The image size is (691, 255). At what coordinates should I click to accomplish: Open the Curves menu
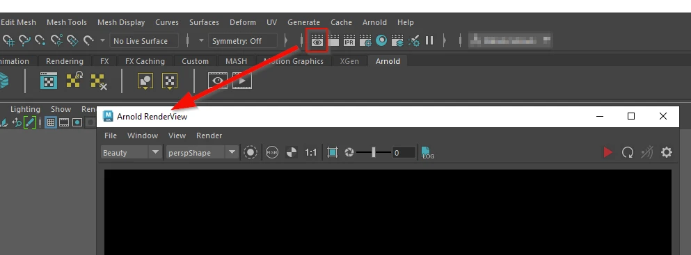[167, 22]
